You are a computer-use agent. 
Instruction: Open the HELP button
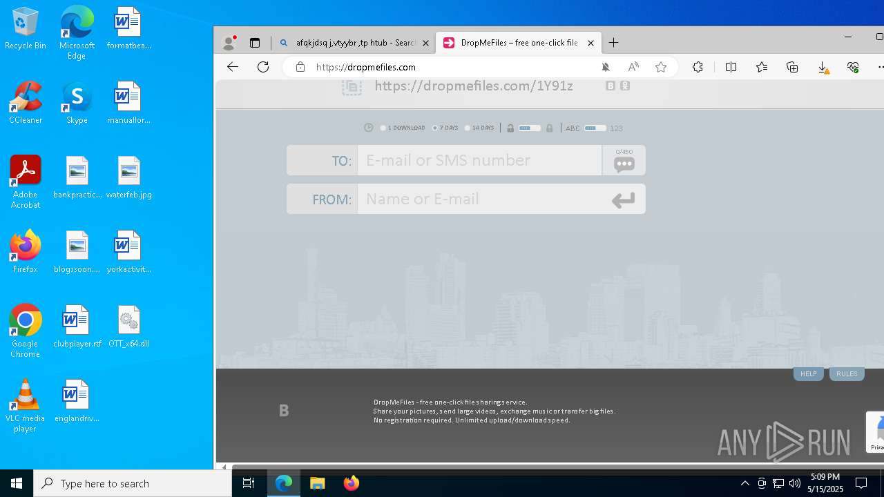tap(809, 373)
